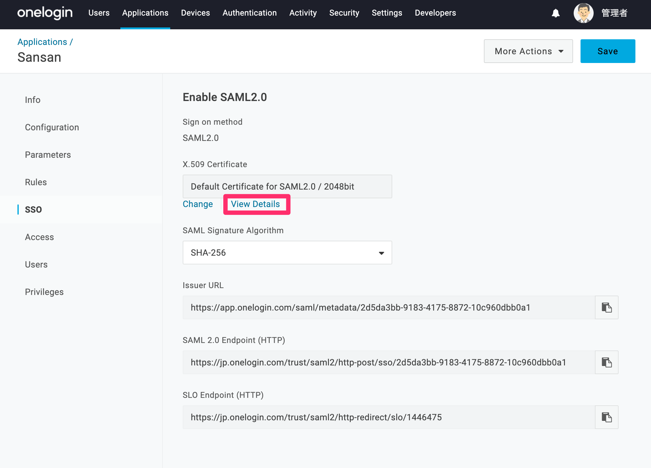The width and height of the screenshot is (651, 468).
Task: Copy the SLO Endpoint URL
Action: point(606,417)
